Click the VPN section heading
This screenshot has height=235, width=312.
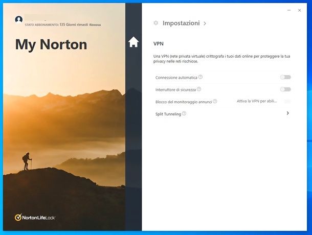[x=159, y=44]
